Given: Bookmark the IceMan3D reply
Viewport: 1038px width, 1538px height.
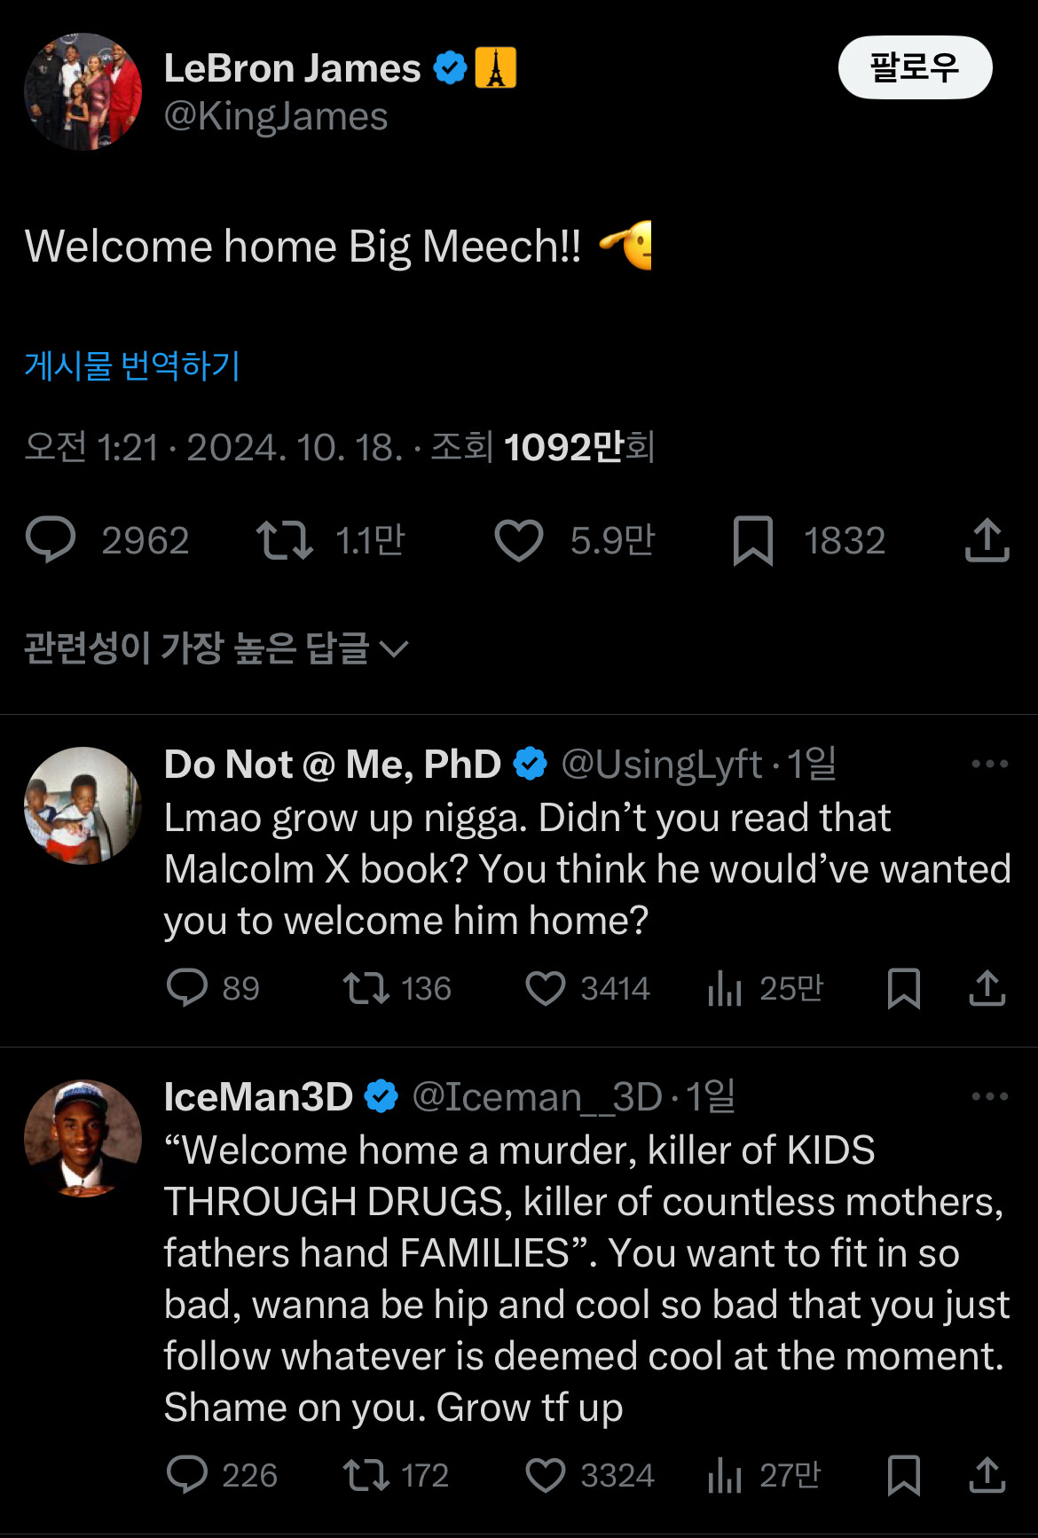Looking at the screenshot, I should (x=903, y=1475).
